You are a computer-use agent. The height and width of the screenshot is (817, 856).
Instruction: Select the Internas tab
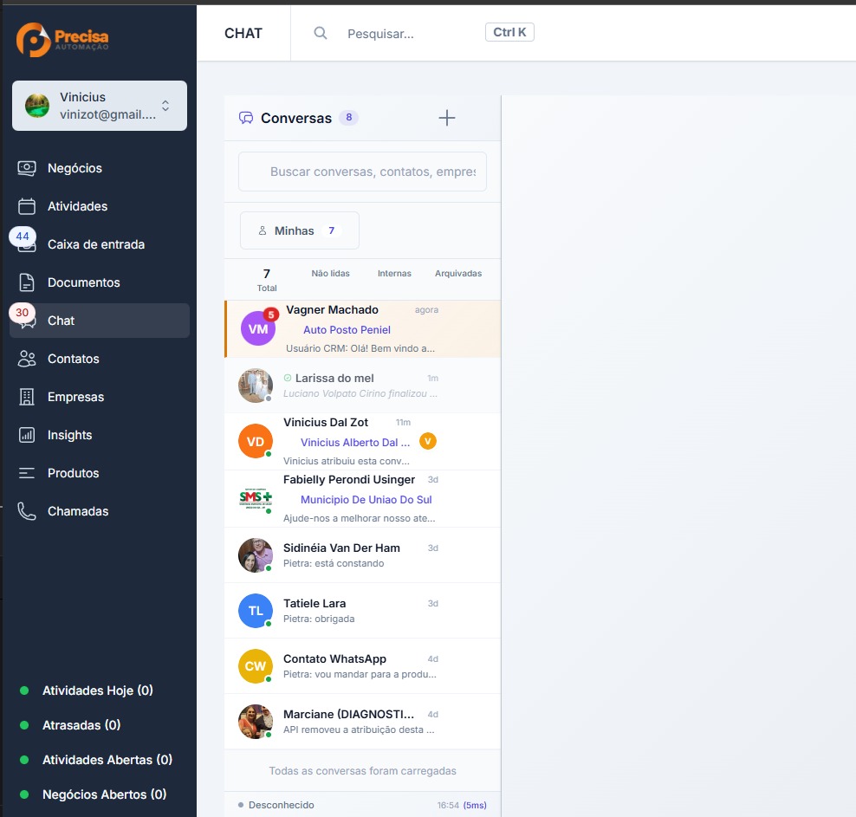tap(394, 274)
